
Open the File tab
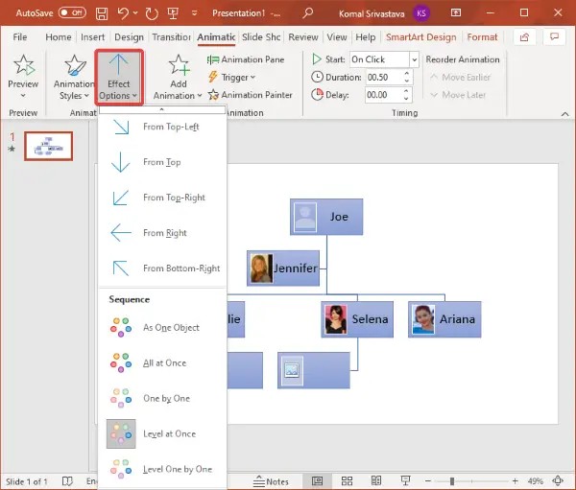point(20,37)
